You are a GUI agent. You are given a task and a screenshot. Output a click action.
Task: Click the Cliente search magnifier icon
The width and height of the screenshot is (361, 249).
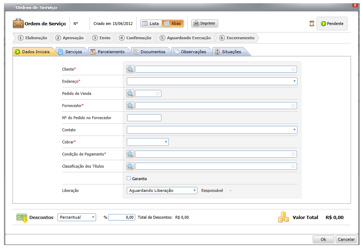(x=130, y=69)
